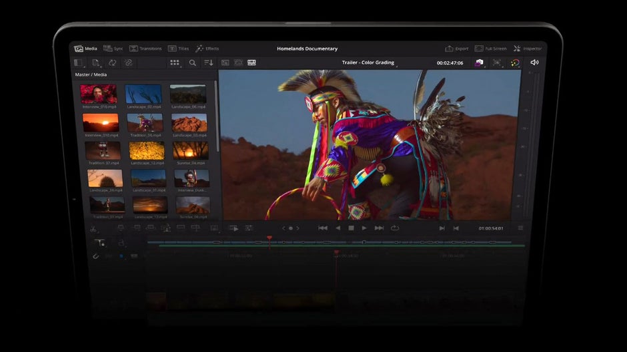Open thumbnail grid view options dropdown
This screenshot has height=352, width=627.
pyautogui.click(x=175, y=63)
